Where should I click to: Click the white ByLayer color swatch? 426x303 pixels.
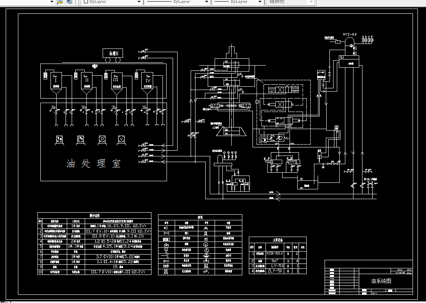point(86,1)
